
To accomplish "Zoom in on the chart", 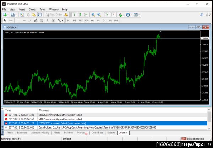I will (93, 15).
